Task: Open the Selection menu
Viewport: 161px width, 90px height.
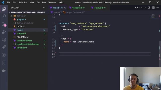Action: (x=23, y=2)
